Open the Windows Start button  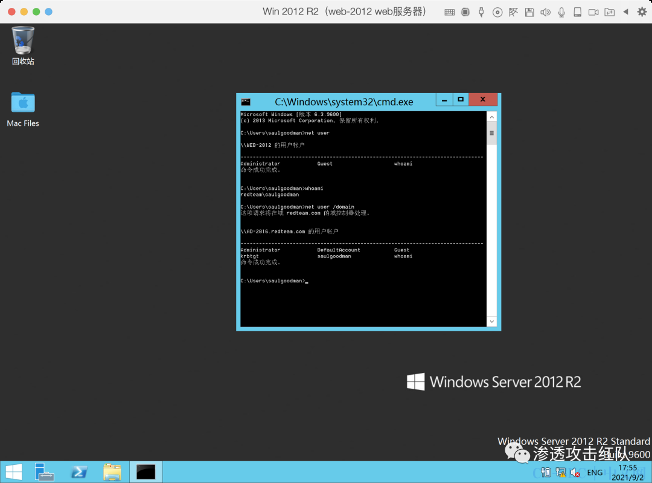[14, 472]
